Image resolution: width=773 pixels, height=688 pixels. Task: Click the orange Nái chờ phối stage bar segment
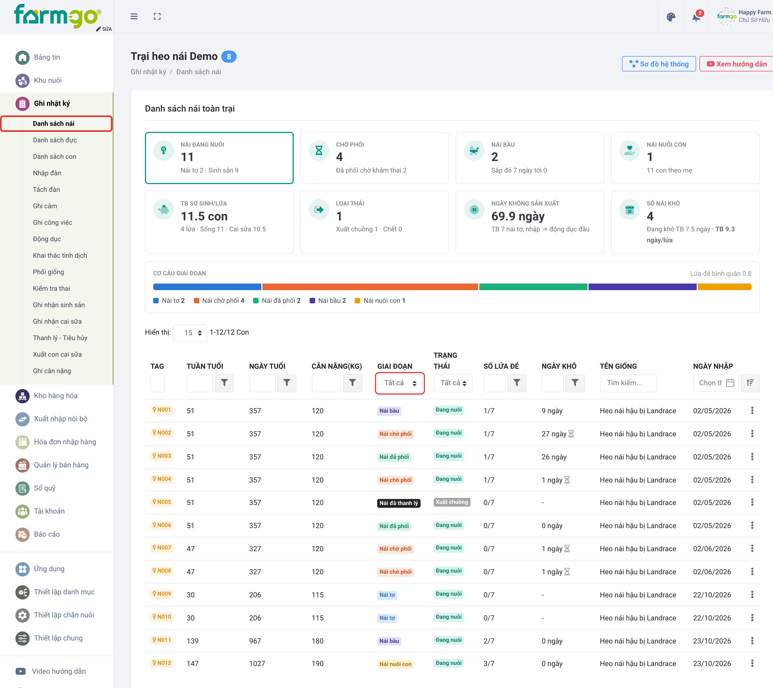click(370, 287)
